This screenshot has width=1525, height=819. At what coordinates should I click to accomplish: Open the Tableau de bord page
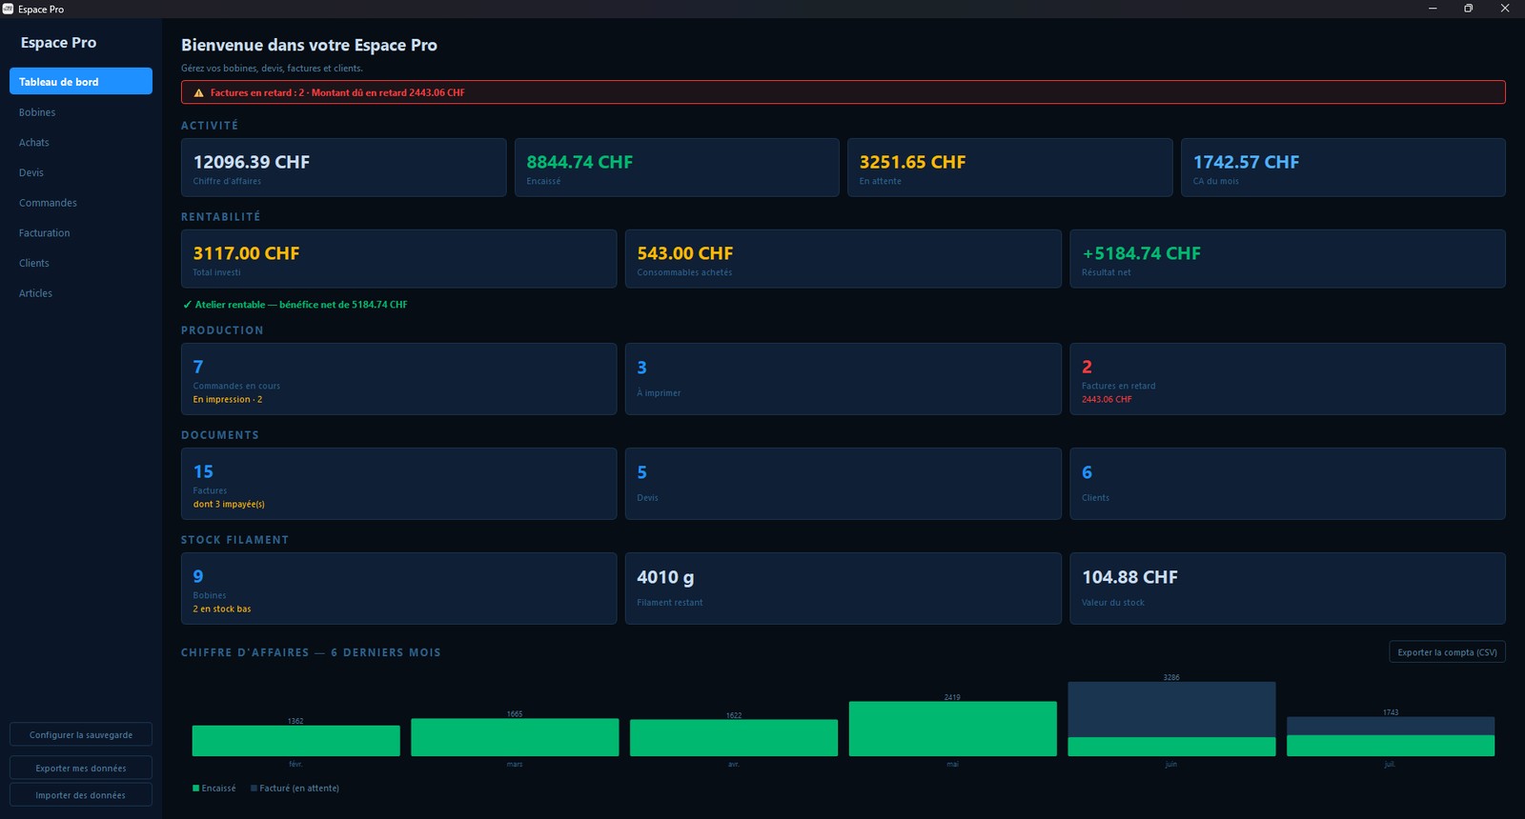[81, 81]
